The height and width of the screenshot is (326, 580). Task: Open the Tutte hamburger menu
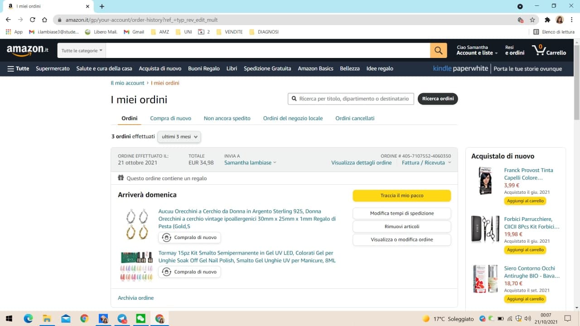[x=18, y=69]
